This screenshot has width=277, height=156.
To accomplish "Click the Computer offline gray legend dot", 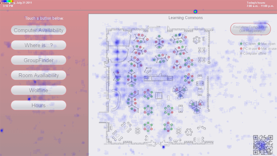I will pyautogui.click(x=241, y=53).
